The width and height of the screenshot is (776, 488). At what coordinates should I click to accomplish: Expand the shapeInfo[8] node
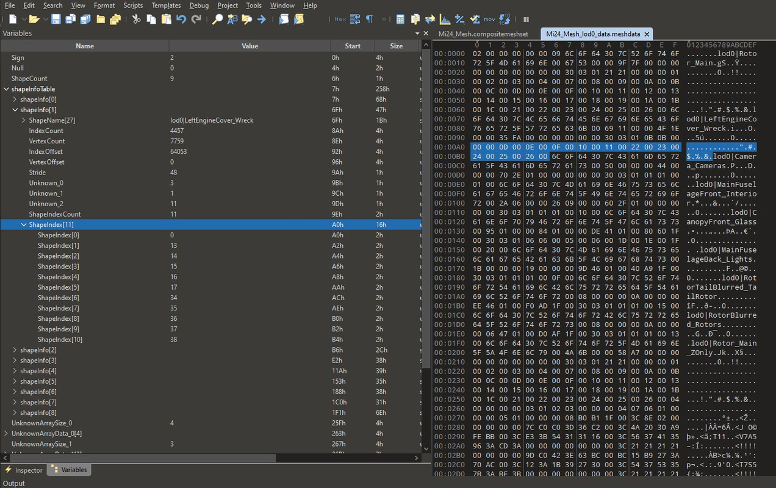(x=15, y=412)
